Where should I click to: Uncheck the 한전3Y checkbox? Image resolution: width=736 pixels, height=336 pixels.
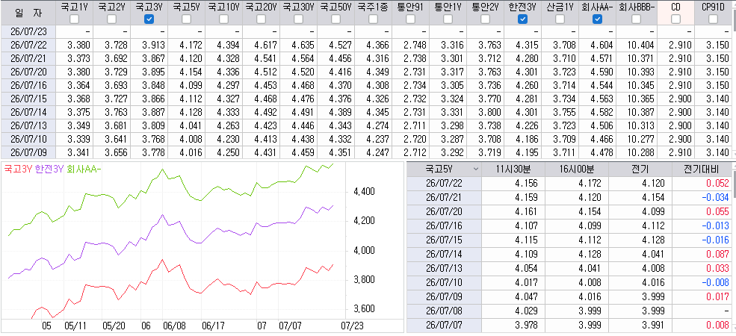coord(522,19)
